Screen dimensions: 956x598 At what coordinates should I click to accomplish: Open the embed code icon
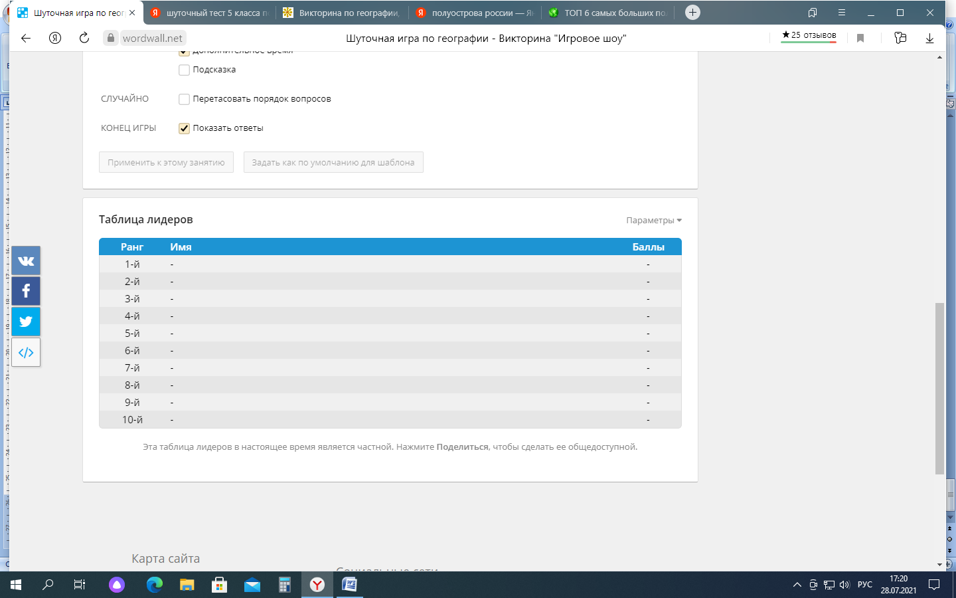click(26, 352)
